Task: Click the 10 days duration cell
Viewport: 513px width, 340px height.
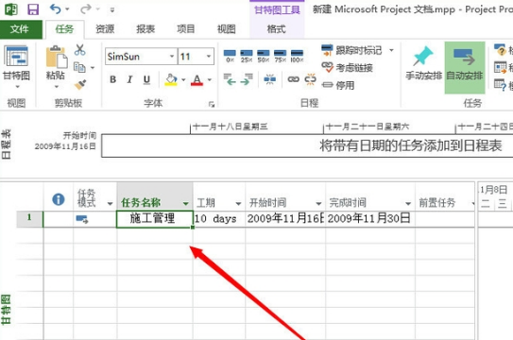Action: coord(219,219)
